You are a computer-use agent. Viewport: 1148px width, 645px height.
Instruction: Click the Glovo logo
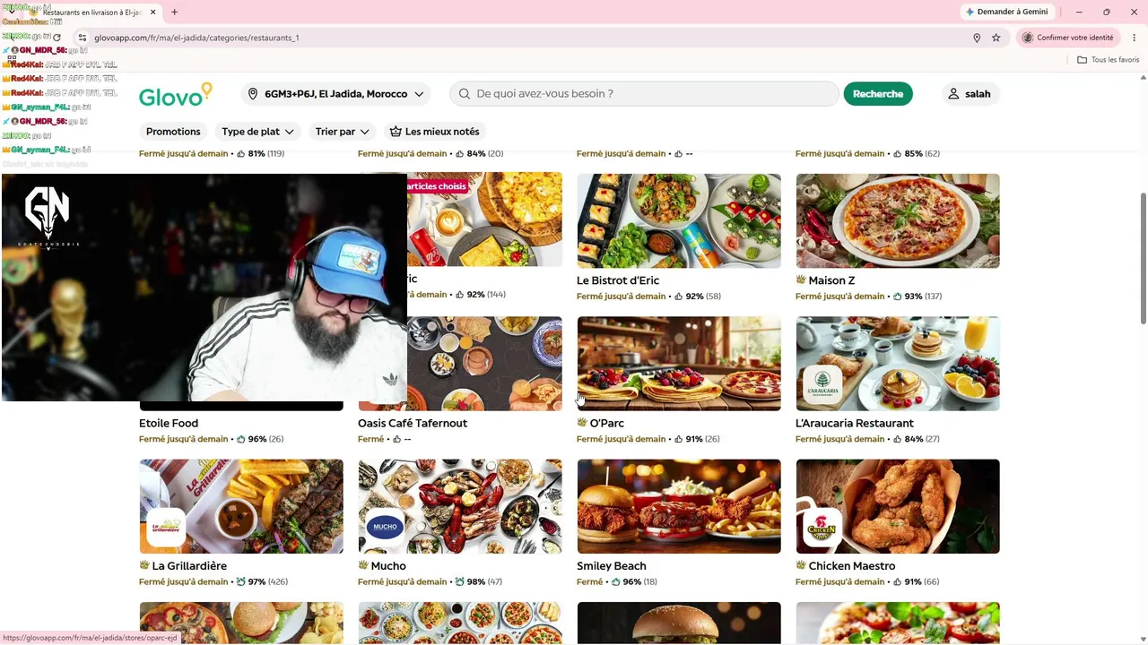point(175,94)
